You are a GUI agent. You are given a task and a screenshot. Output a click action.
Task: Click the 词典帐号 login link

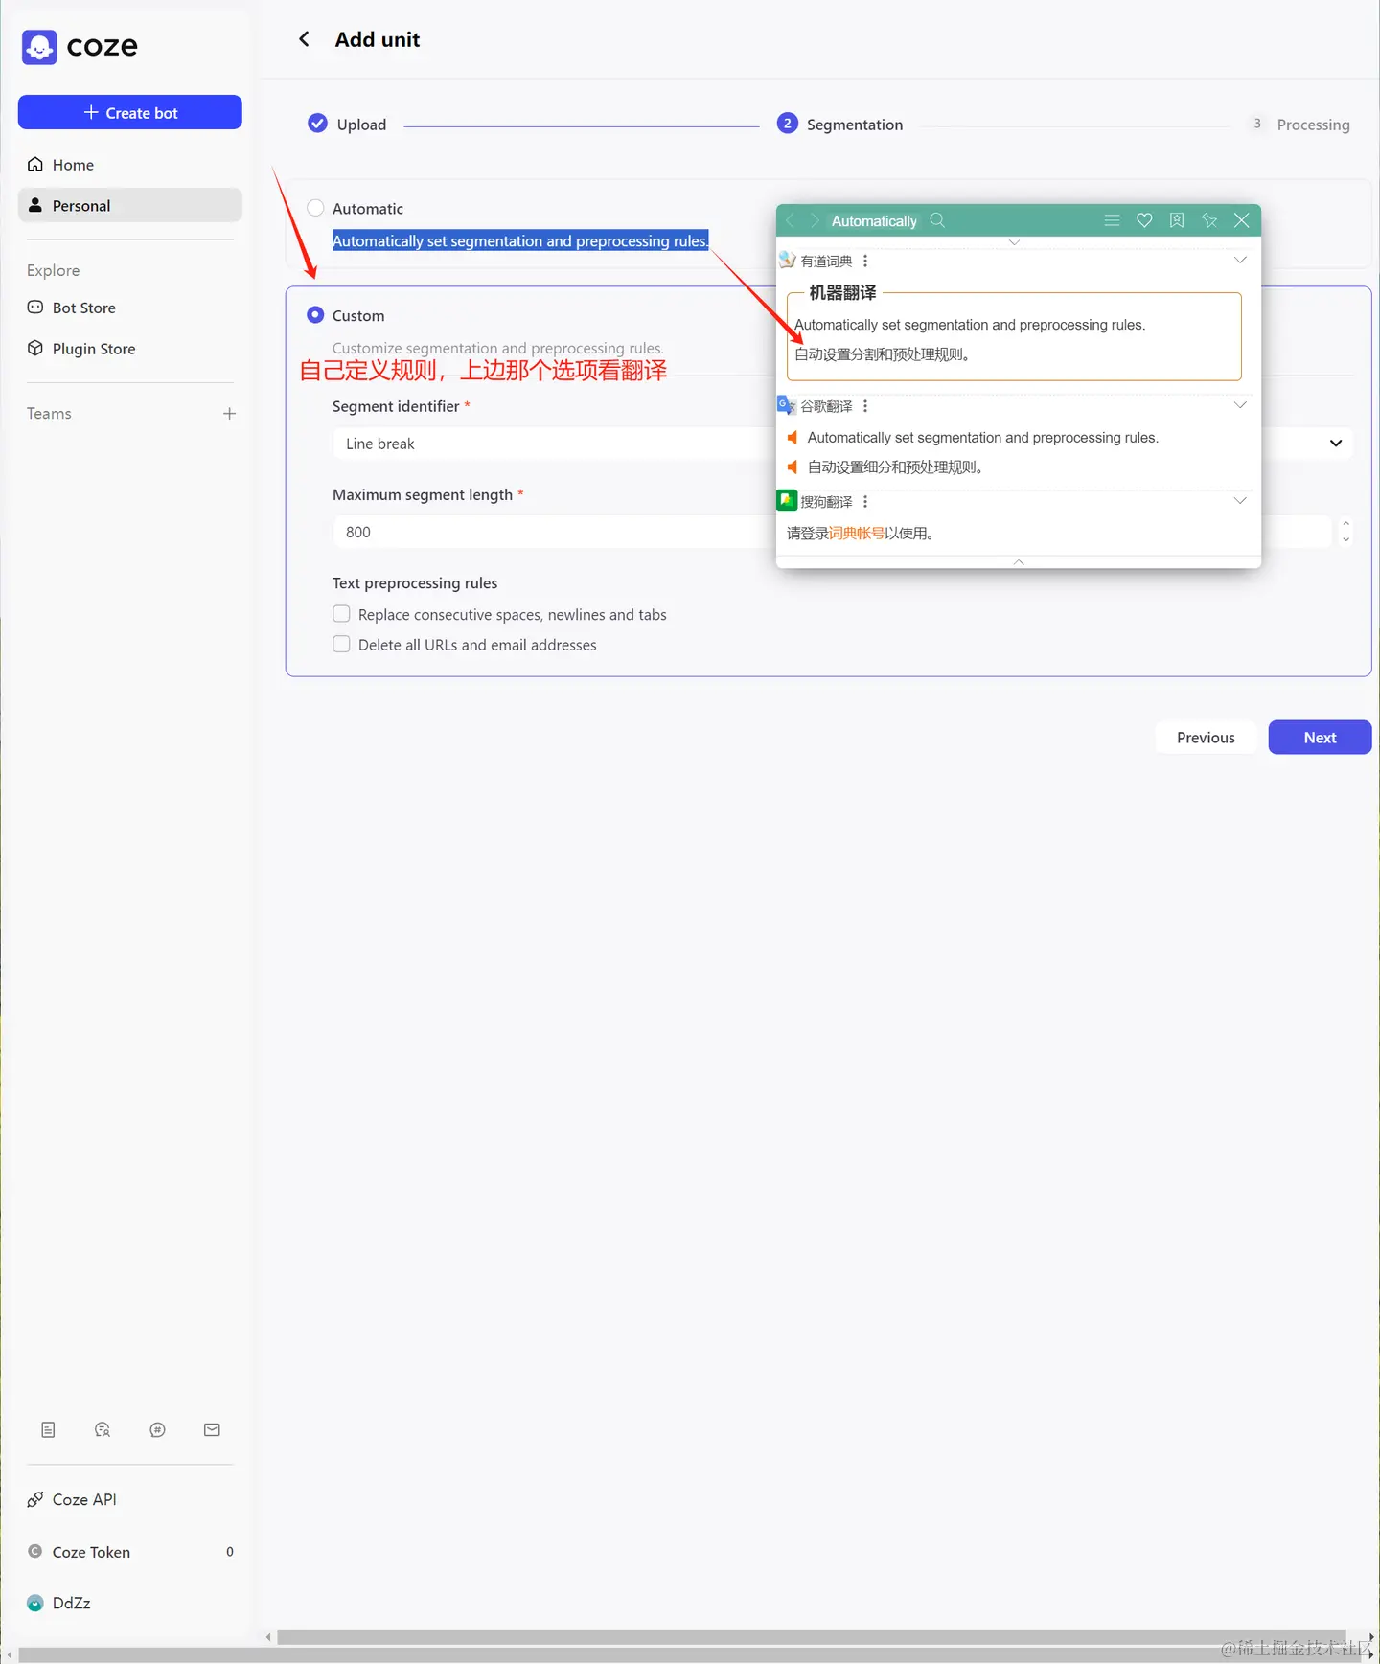point(857,534)
